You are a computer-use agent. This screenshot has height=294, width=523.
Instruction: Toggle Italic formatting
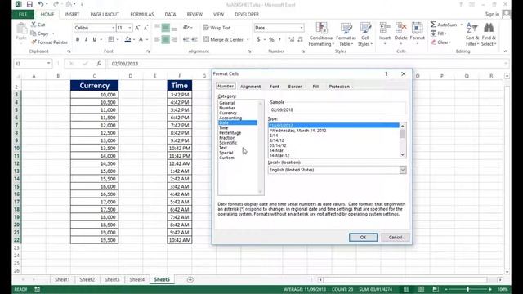[86, 39]
